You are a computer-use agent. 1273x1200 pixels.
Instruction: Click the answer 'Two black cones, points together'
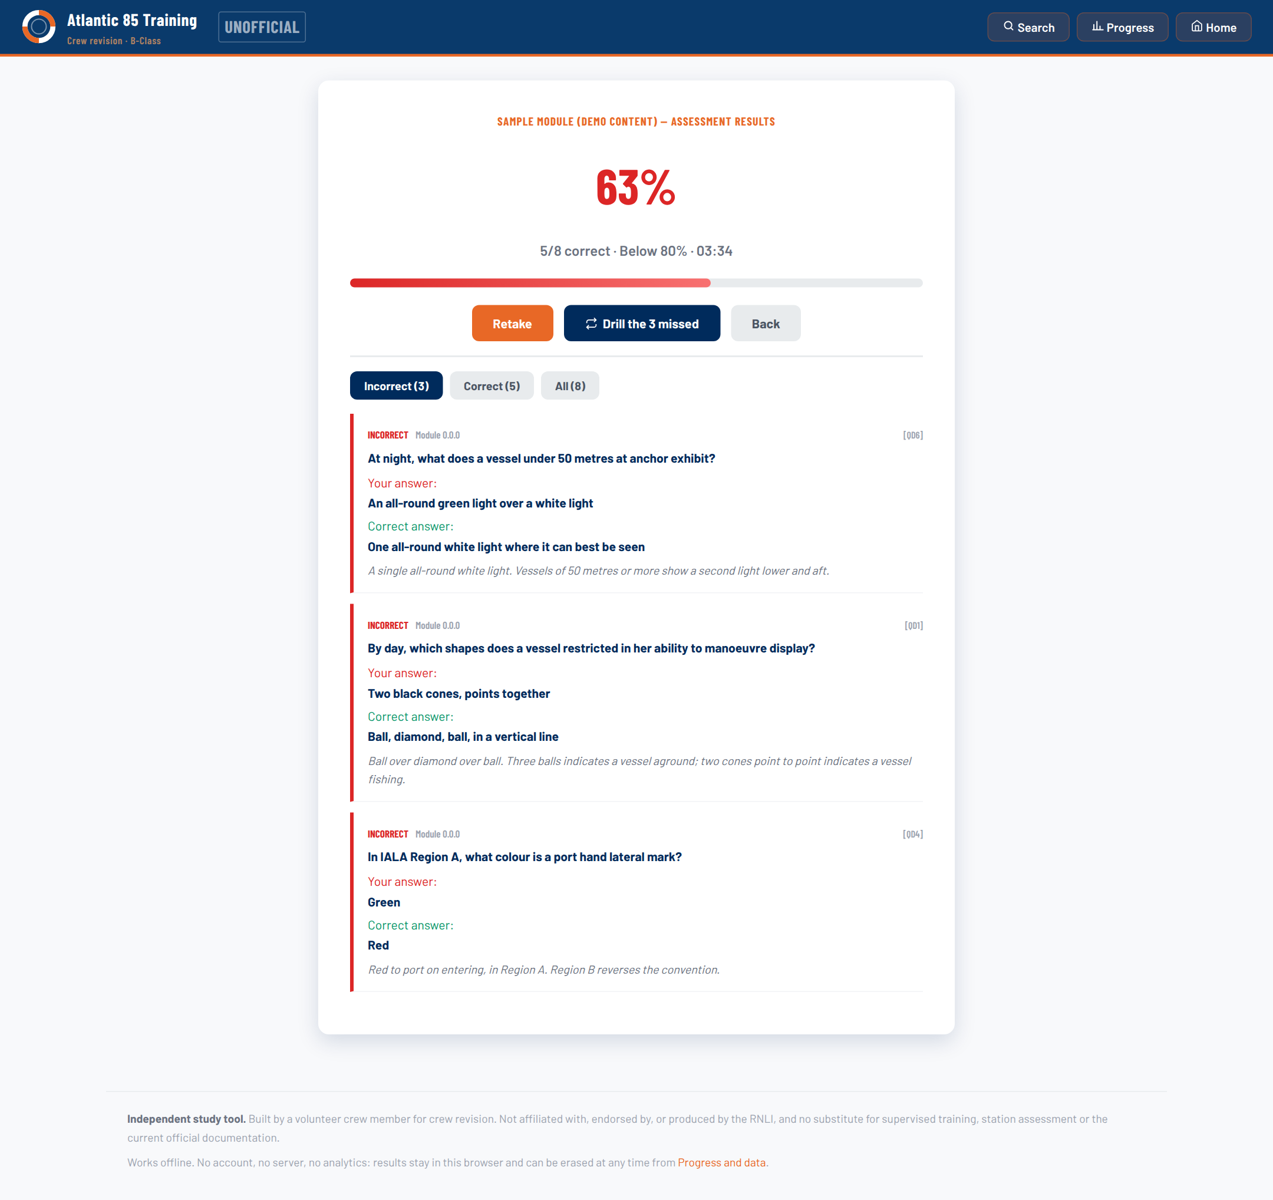click(459, 694)
